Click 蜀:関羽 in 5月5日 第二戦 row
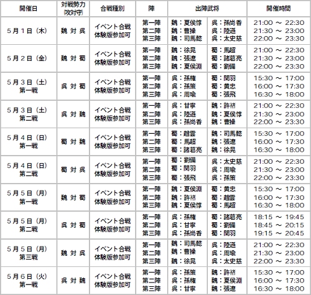 pyautogui.click(x=223, y=233)
